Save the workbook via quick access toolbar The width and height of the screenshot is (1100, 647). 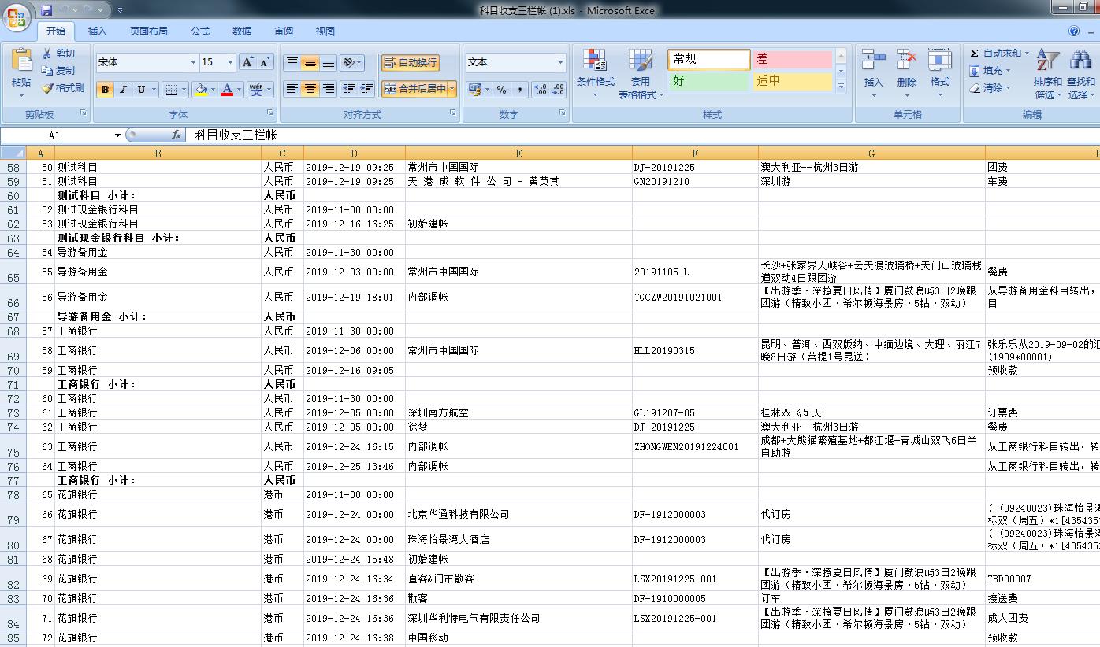click(46, 10)
